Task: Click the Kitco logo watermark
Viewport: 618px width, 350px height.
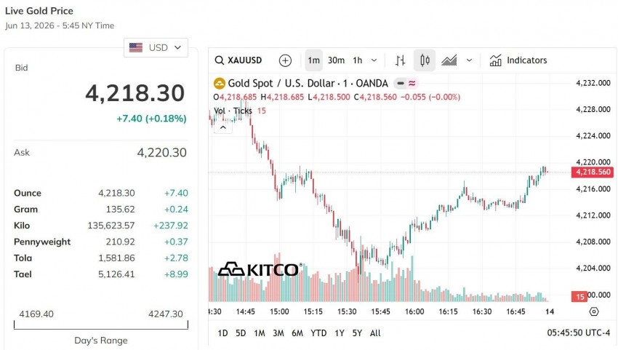Action: [x=260, y=269]
